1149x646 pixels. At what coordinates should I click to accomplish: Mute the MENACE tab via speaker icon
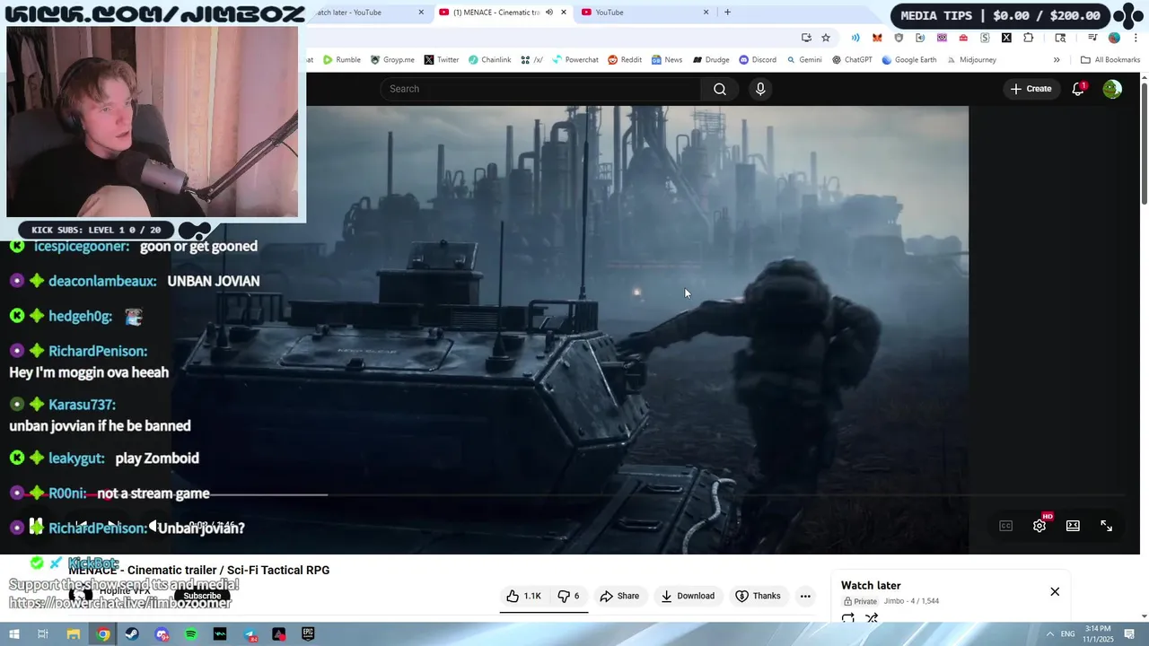tap(548, 13)
